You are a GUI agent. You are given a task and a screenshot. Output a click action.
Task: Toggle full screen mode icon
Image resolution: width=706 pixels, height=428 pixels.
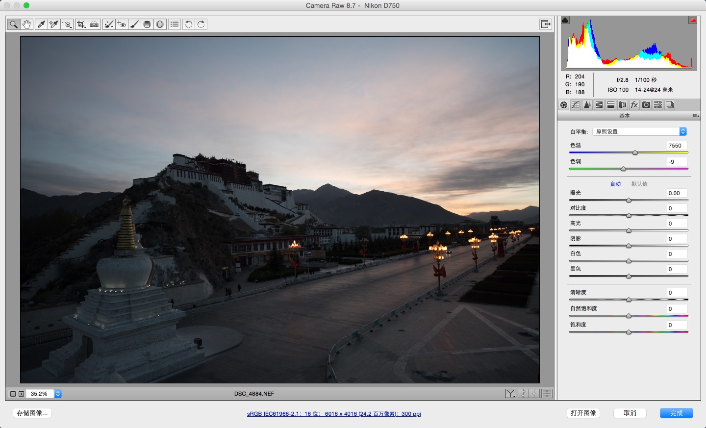(x=546, y=24)
